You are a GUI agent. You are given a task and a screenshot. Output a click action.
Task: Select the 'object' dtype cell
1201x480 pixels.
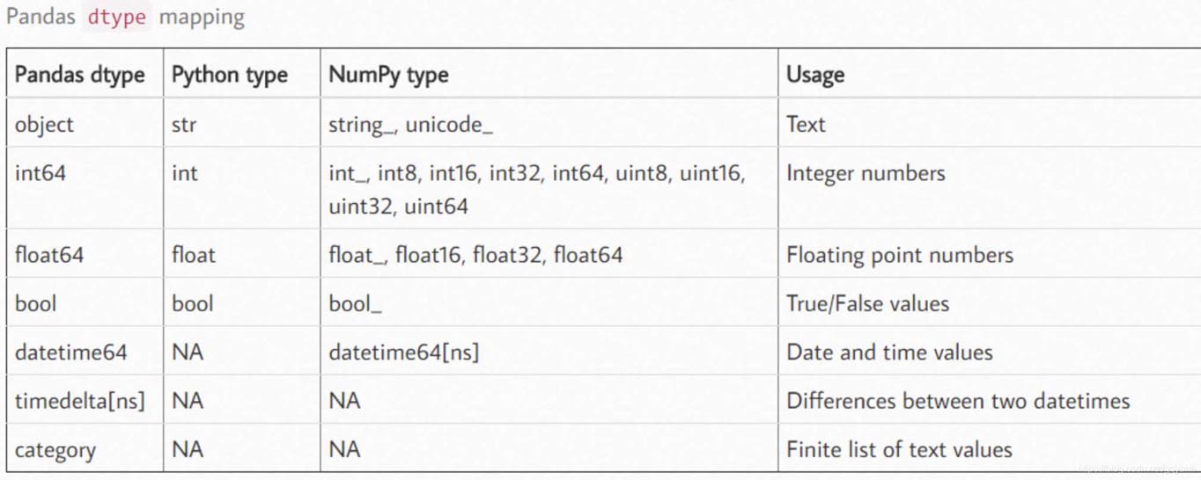tap(44, 125)
